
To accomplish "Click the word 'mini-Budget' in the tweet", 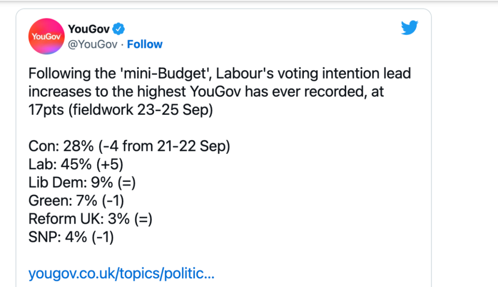I will [165, 73].
